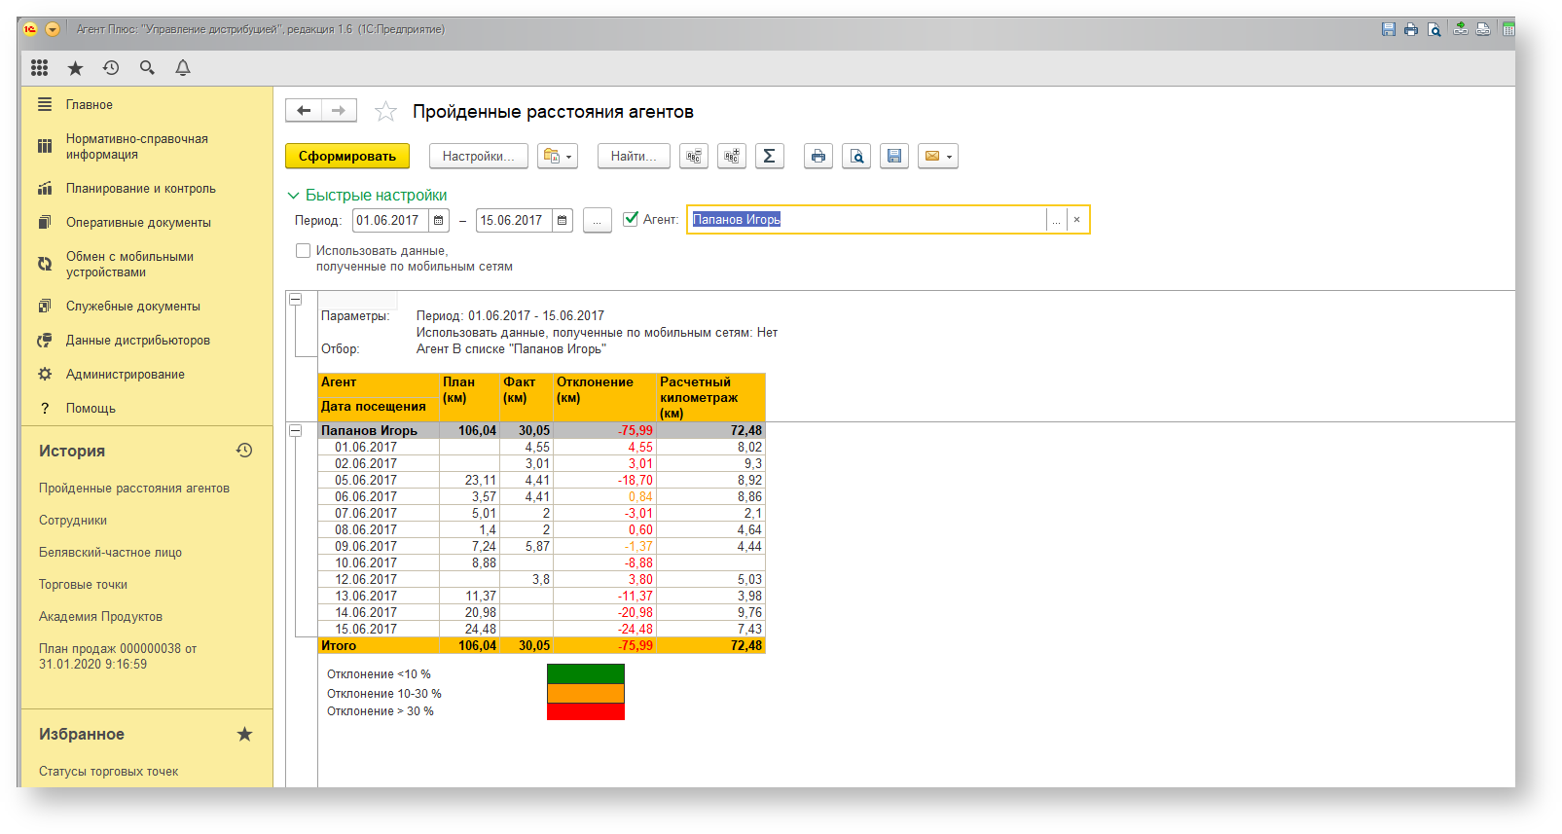Open Академия Продуктов history entry

pyautogui.click(x=100, y=616)
